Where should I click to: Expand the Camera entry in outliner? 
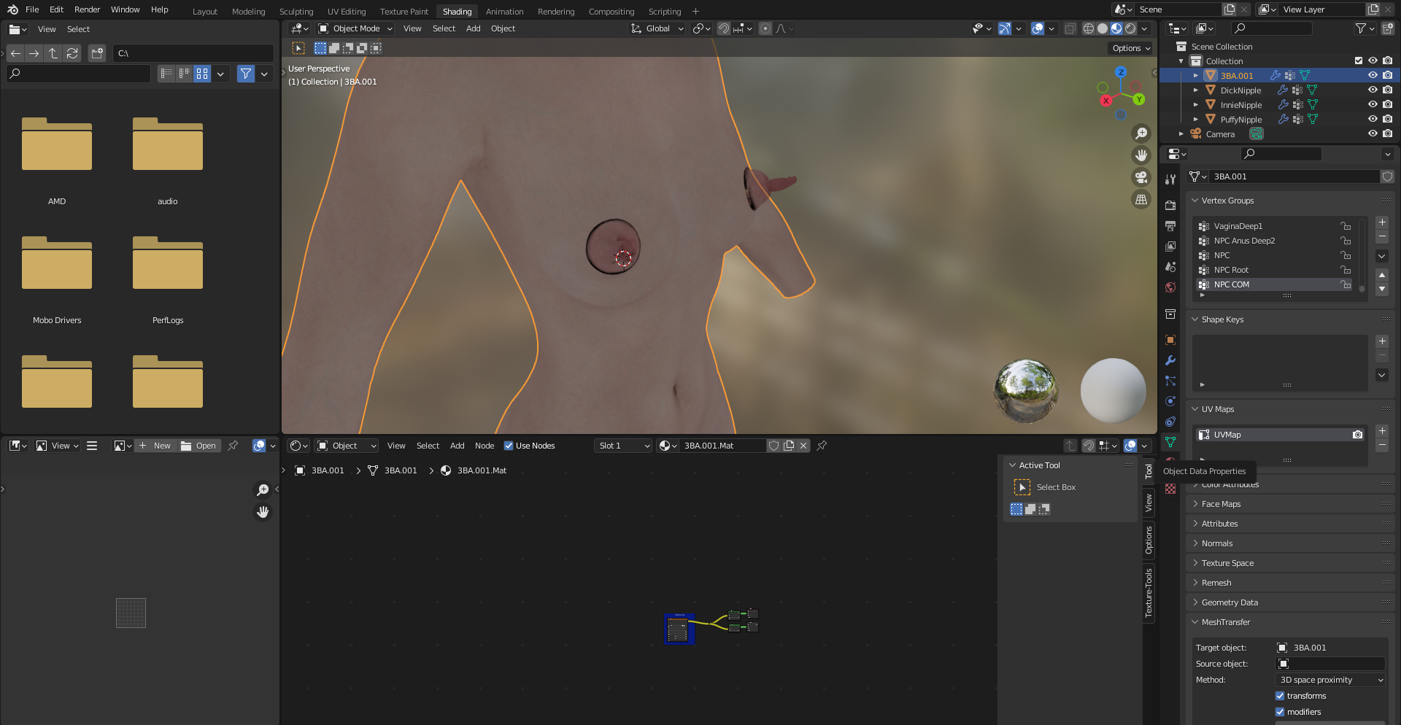coord(1181,134)
